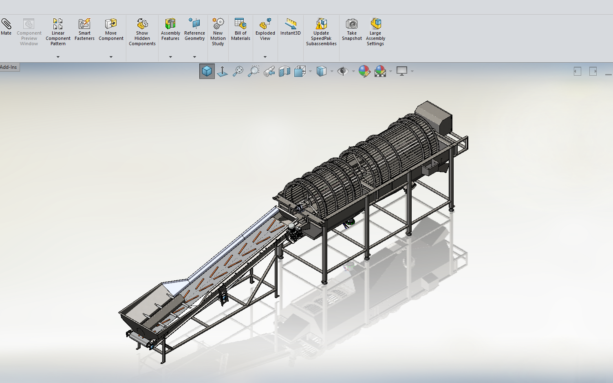Open Edit Appearance color ball
Screen dimensions: 613x383
(x=364, y=71)
